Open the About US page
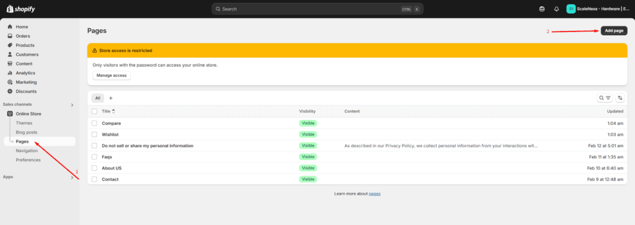635x225 pixels. 112,168
